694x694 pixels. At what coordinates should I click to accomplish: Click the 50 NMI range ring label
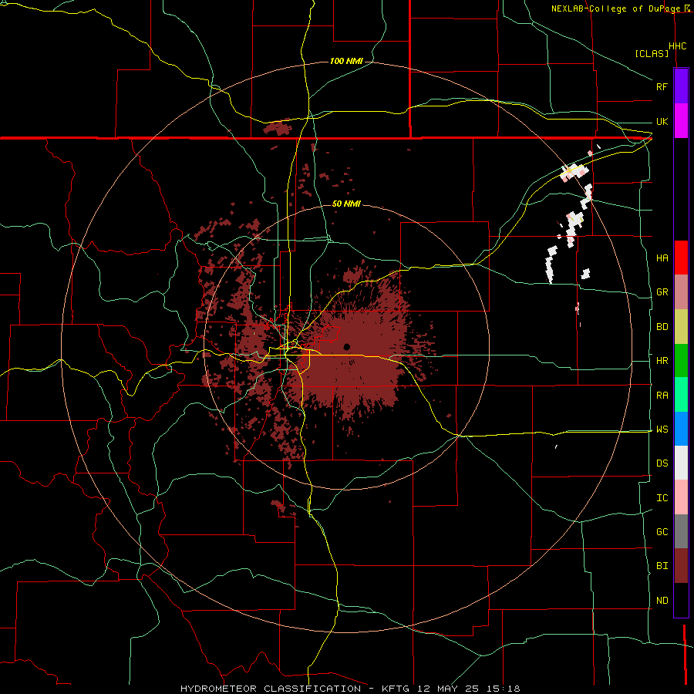click(346, 204)
